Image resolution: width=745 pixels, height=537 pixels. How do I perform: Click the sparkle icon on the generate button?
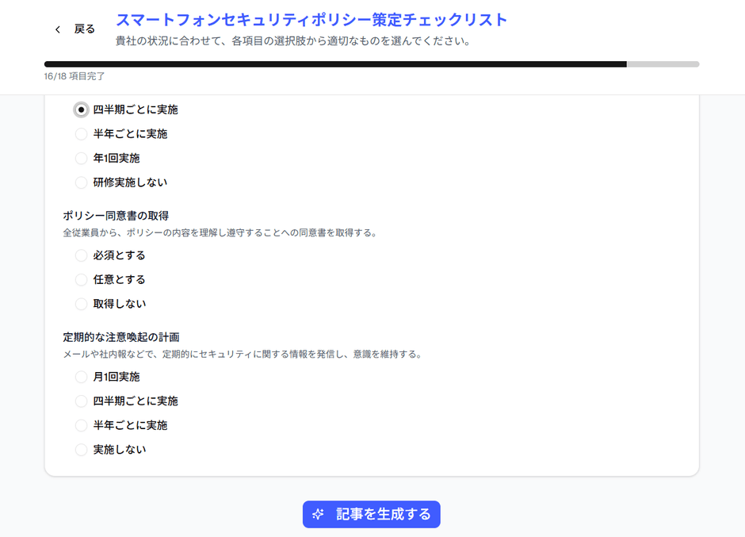317,514
